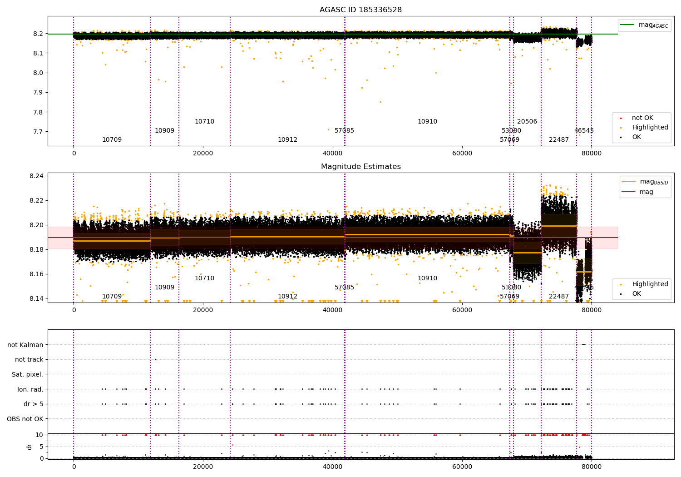Click the 'Magnitude Estimates' plot title

[360, 167]
